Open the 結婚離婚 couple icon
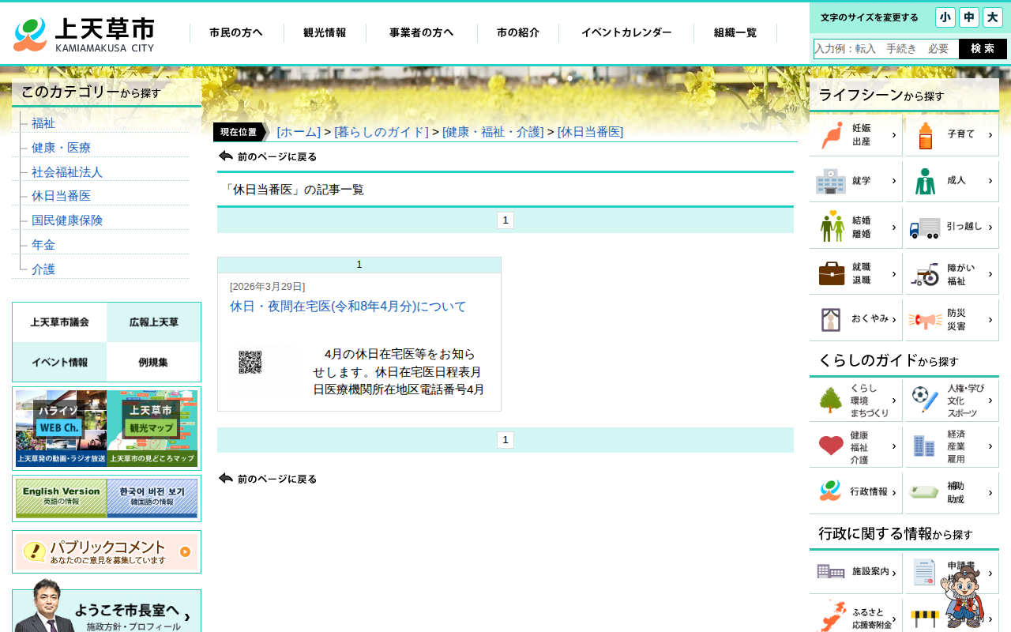Screen dimensions: 1011x632 (x=856, y=228)
